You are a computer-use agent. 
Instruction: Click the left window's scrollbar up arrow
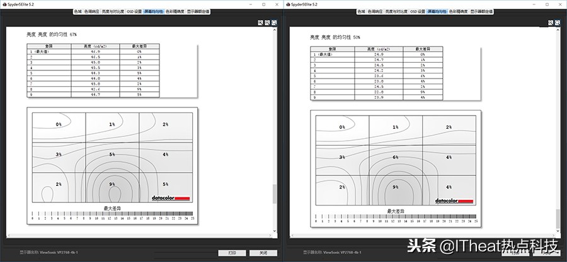[x=275, y=29]
